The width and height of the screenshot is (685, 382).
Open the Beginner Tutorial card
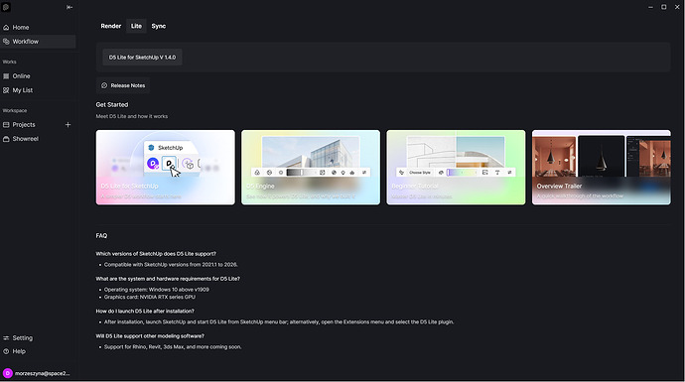pyautogui.click(x=456, y=168)
